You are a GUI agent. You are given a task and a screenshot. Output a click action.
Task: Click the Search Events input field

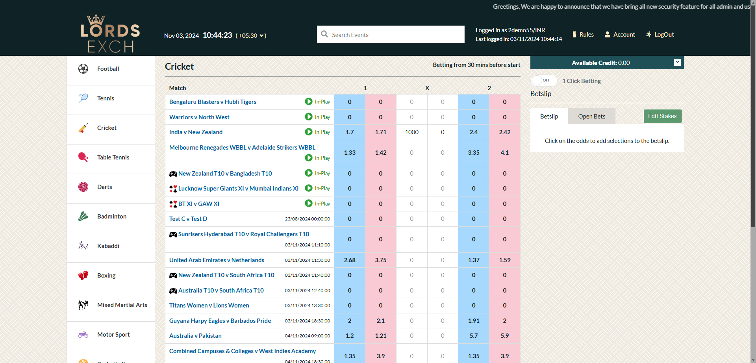391,35
